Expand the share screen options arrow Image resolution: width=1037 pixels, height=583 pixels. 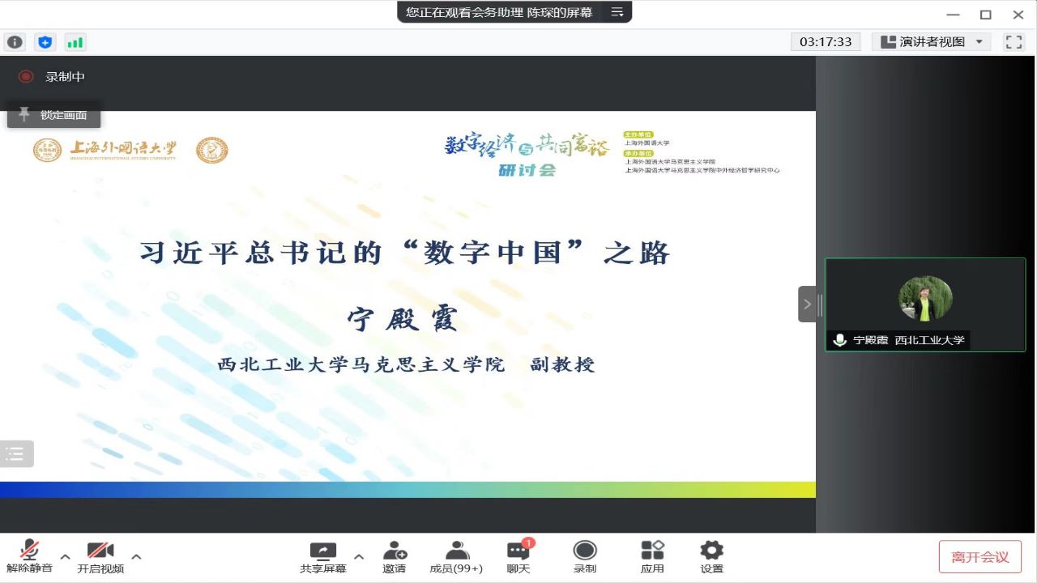coord(359,556)
